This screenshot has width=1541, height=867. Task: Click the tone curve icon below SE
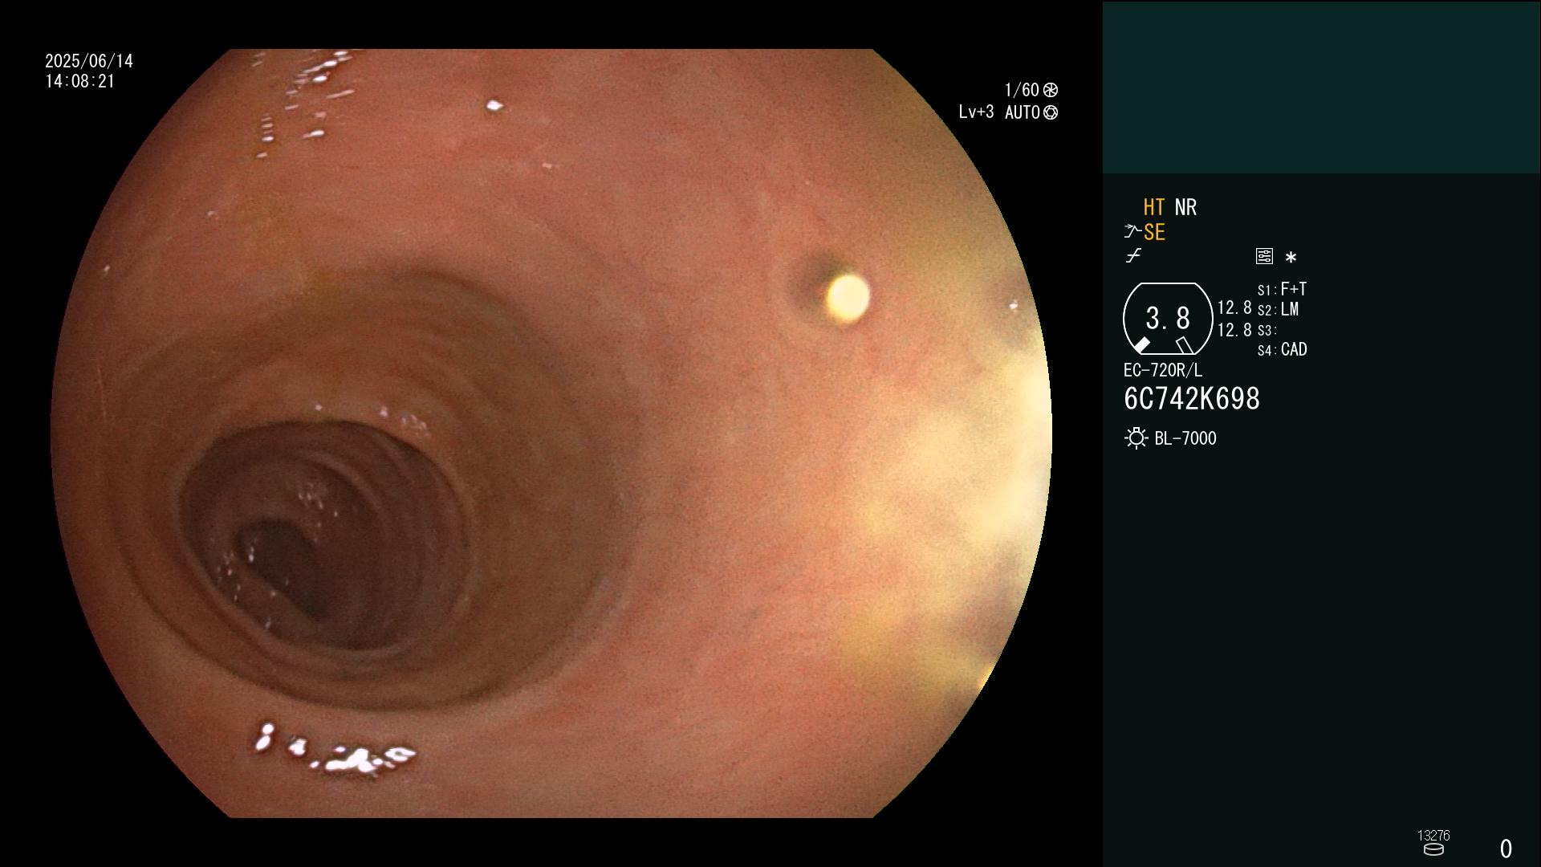coord(1133,256)
